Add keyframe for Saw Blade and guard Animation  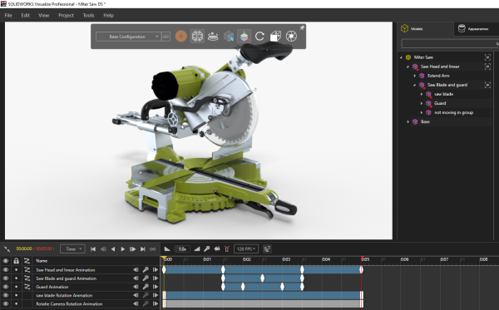tap(146, 278)
